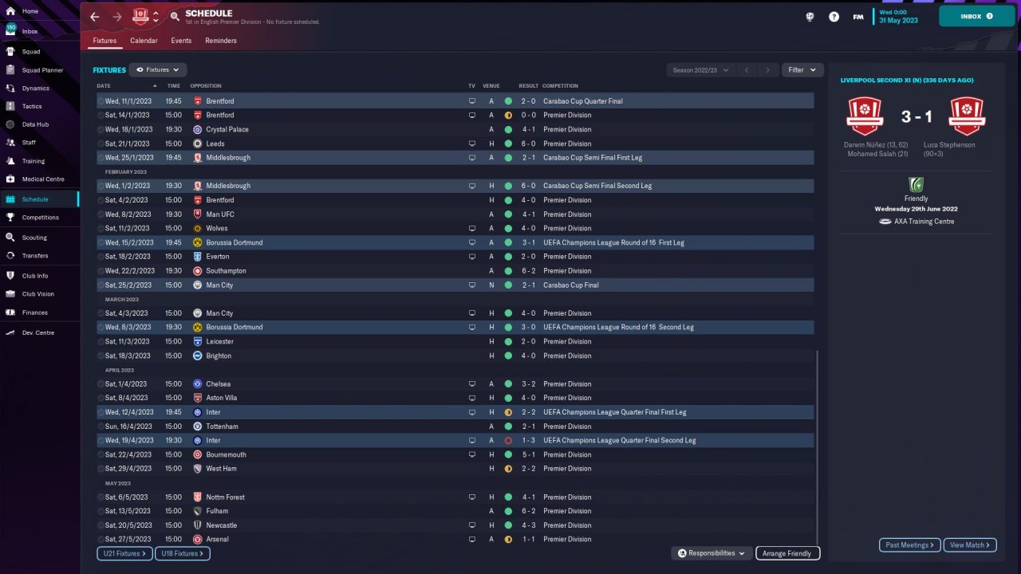Open U18 Fixtures

tap(182, 553)
